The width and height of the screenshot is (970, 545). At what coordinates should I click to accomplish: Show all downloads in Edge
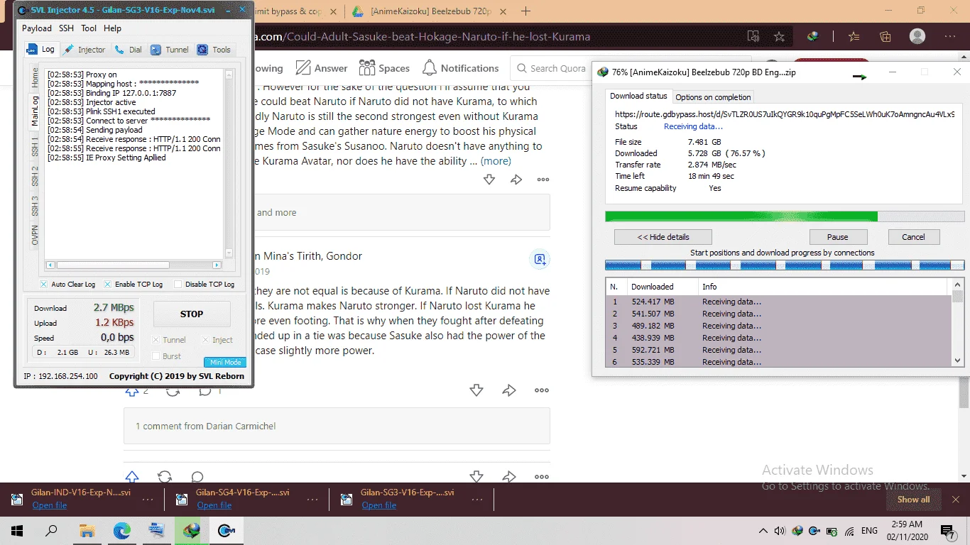pos(913,499)
